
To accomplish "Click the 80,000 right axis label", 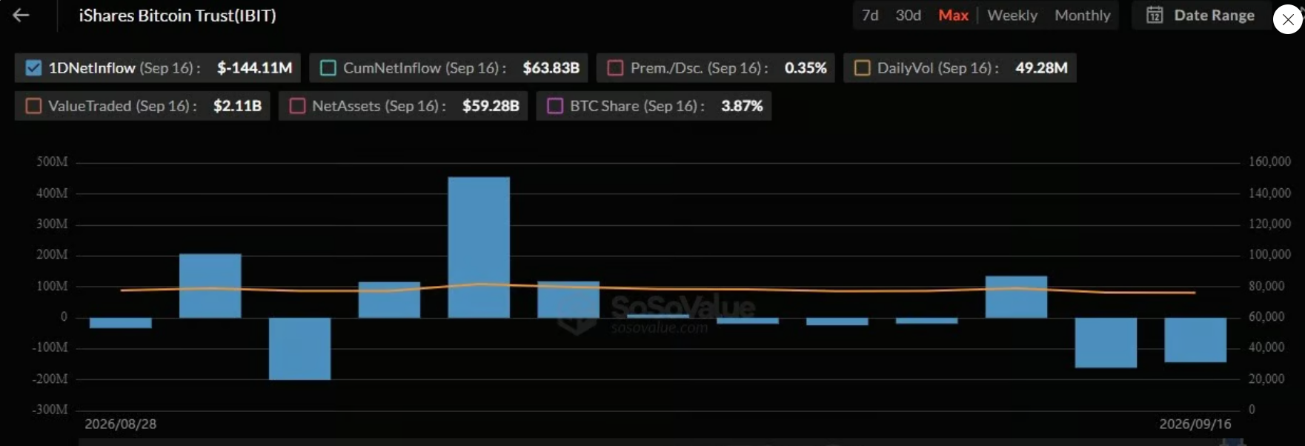I will [x=1266, y=286].
